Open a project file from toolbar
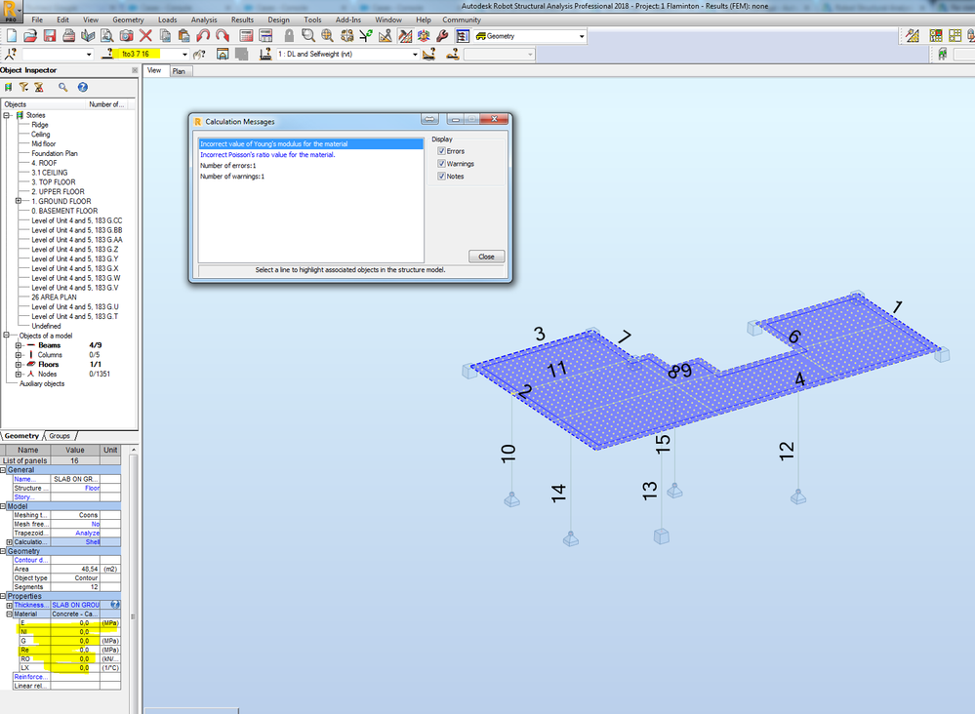This screenshot has height=714, width=975. coord(30,36)
